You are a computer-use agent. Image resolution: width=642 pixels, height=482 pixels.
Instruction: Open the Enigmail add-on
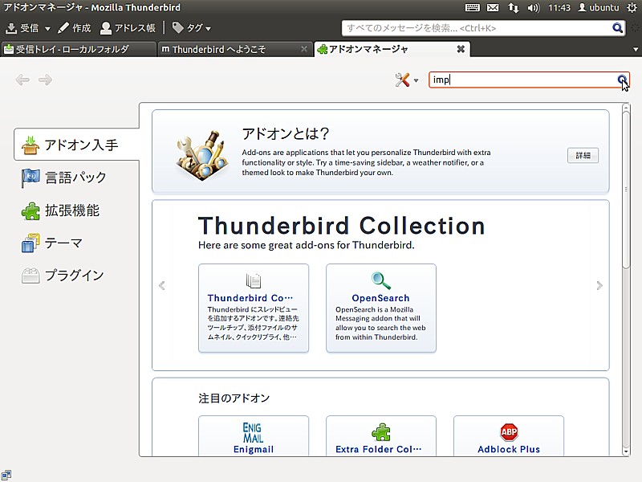pyautogui.click(x=254, y=436)
